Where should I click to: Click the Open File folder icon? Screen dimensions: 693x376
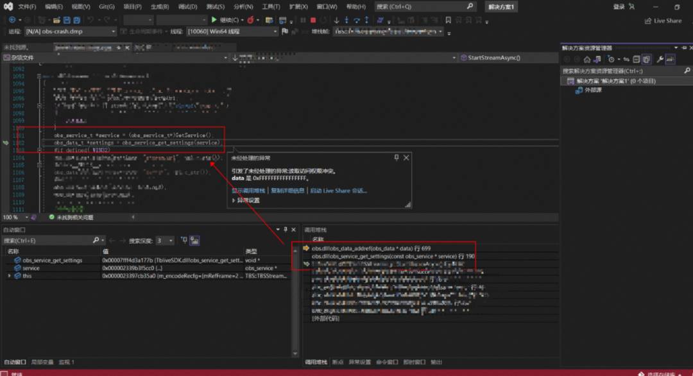(x=56, y=20)
